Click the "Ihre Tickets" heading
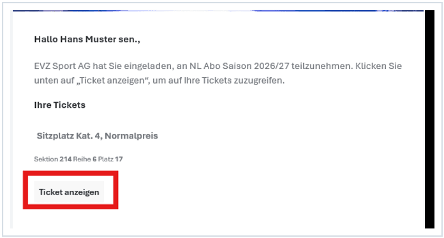This screenshot has width=444, height=238. [60, 105]
